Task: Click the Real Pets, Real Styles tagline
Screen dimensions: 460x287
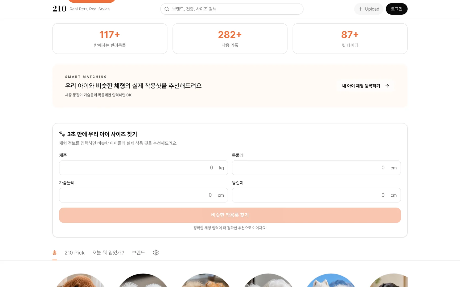Action: pyautogui.click(x=89, y=9)
